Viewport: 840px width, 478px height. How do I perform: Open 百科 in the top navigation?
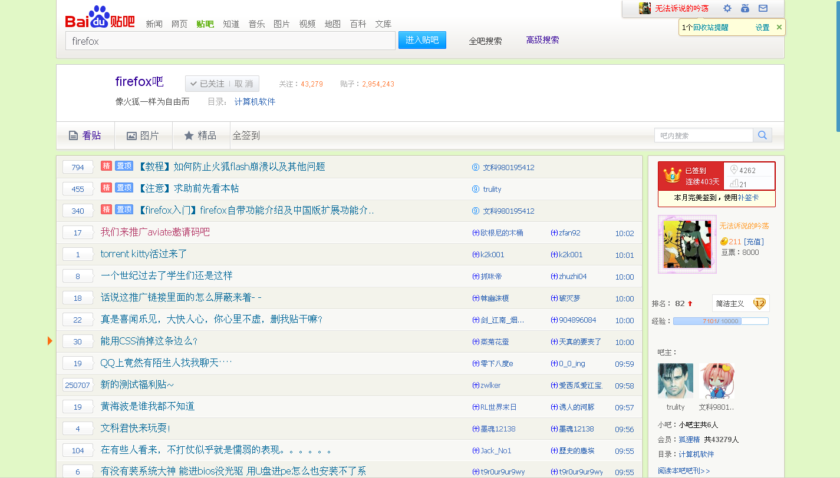pos(358,24)
